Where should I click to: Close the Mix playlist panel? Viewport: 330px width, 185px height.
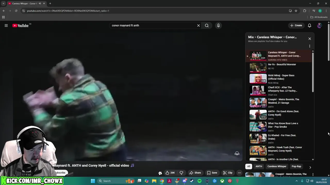310,39
